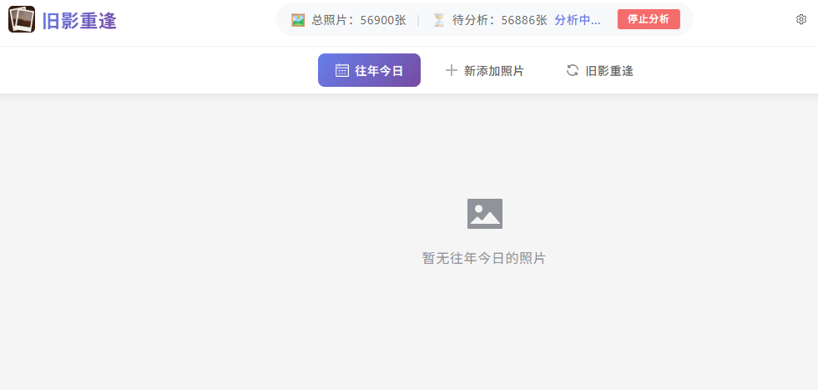Stop analysis with the 停止分析 button
This screenshot has width=818, height=390.
(649, 19)
